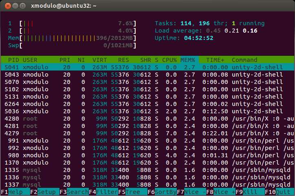Click the TIME+ column header
This screenshot has height=196, width=295.
(x=215, y=60)
